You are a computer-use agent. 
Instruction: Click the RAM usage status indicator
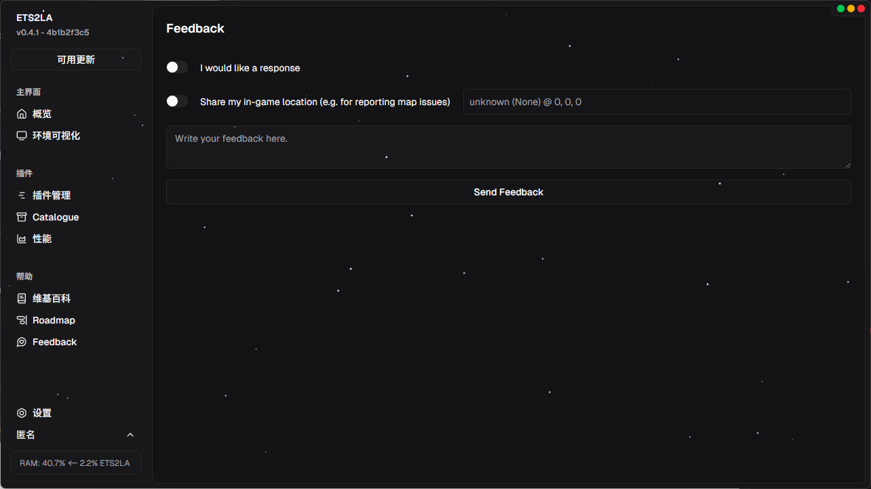coord(76,463)
